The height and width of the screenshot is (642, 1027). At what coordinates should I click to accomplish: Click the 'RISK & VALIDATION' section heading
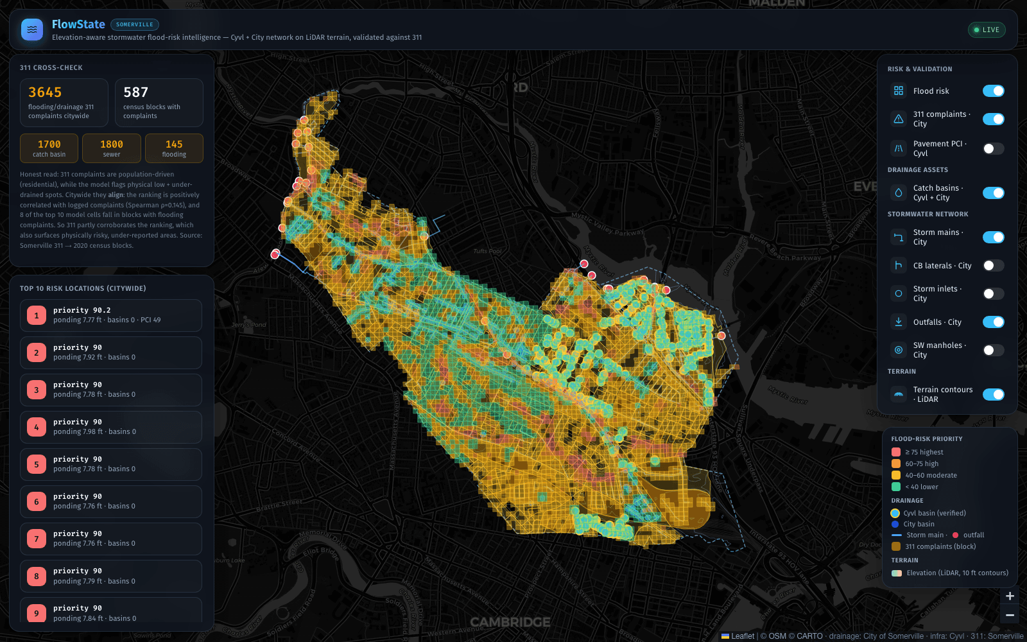coord(920,69)
